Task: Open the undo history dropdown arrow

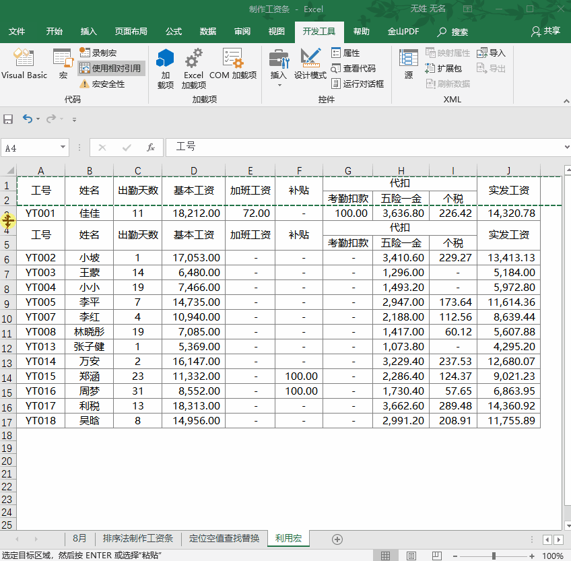Action: coord(38,119)
